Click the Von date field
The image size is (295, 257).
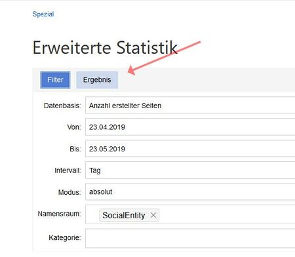pyautogui.click(x=190, y=127)
